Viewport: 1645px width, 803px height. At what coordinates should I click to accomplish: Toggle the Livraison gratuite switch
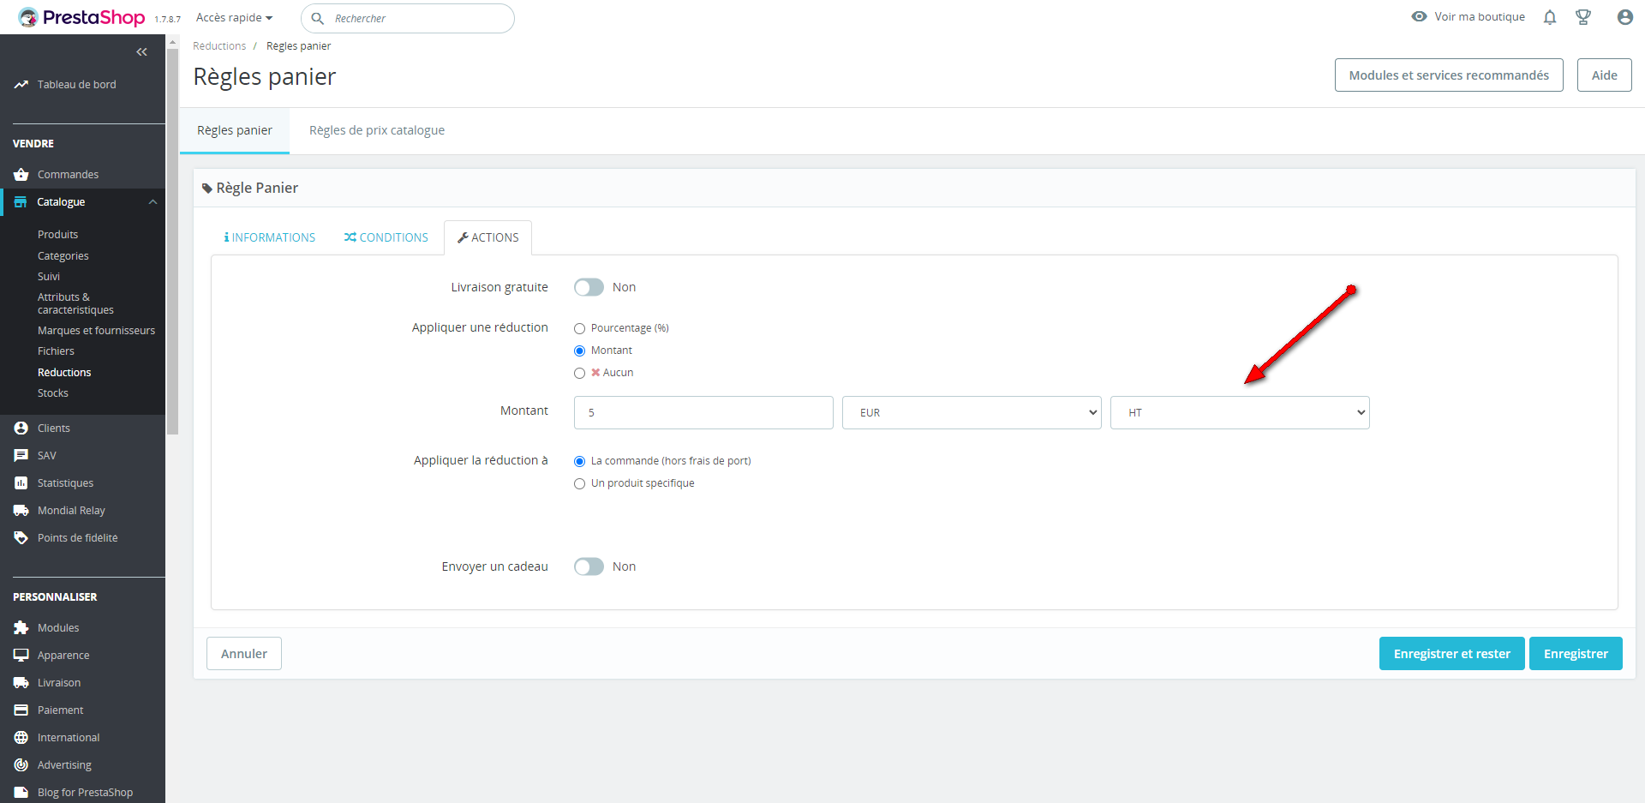pyautogui.click(x=589, y=287)
